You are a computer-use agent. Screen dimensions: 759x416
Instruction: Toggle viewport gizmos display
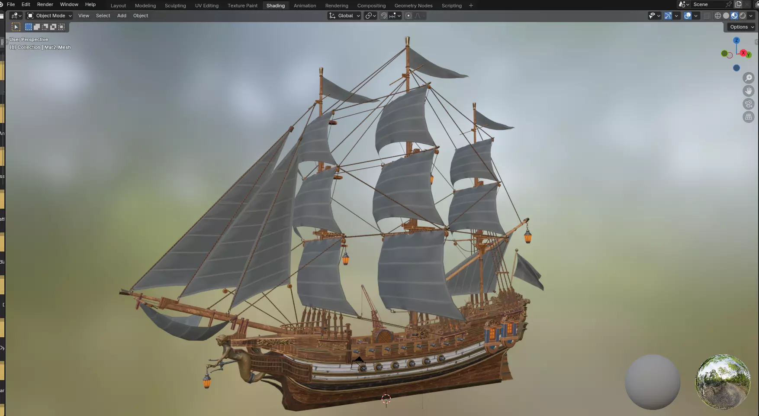(668, 16)
